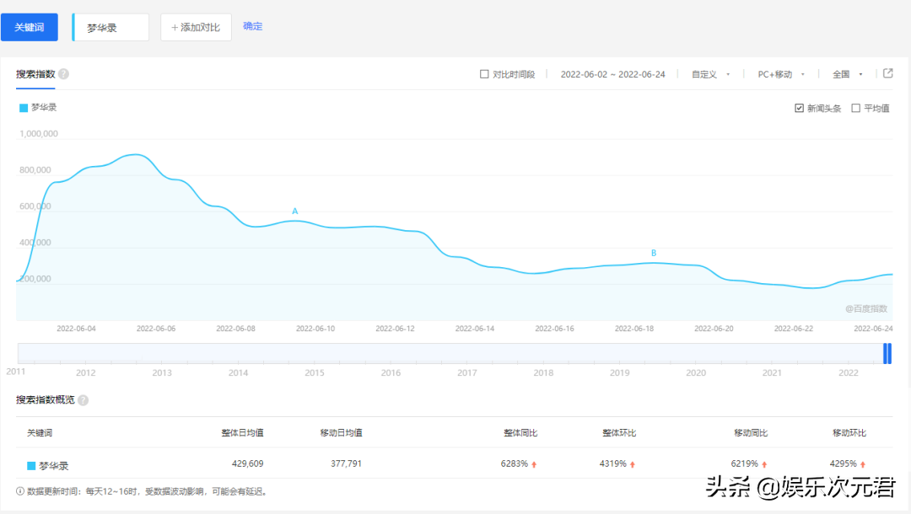Screen dimensions: 911x514
Task: Tick the 平均值 checkbox
Action: [855, 108]
